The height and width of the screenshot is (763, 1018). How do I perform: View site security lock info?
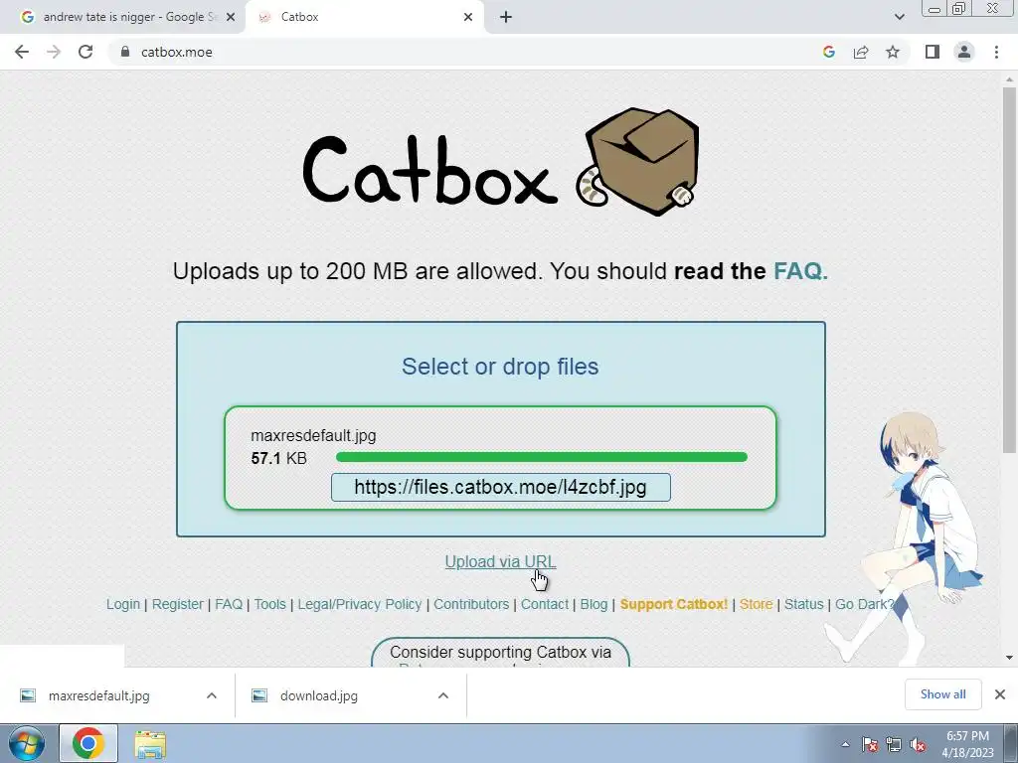point(125,52)
